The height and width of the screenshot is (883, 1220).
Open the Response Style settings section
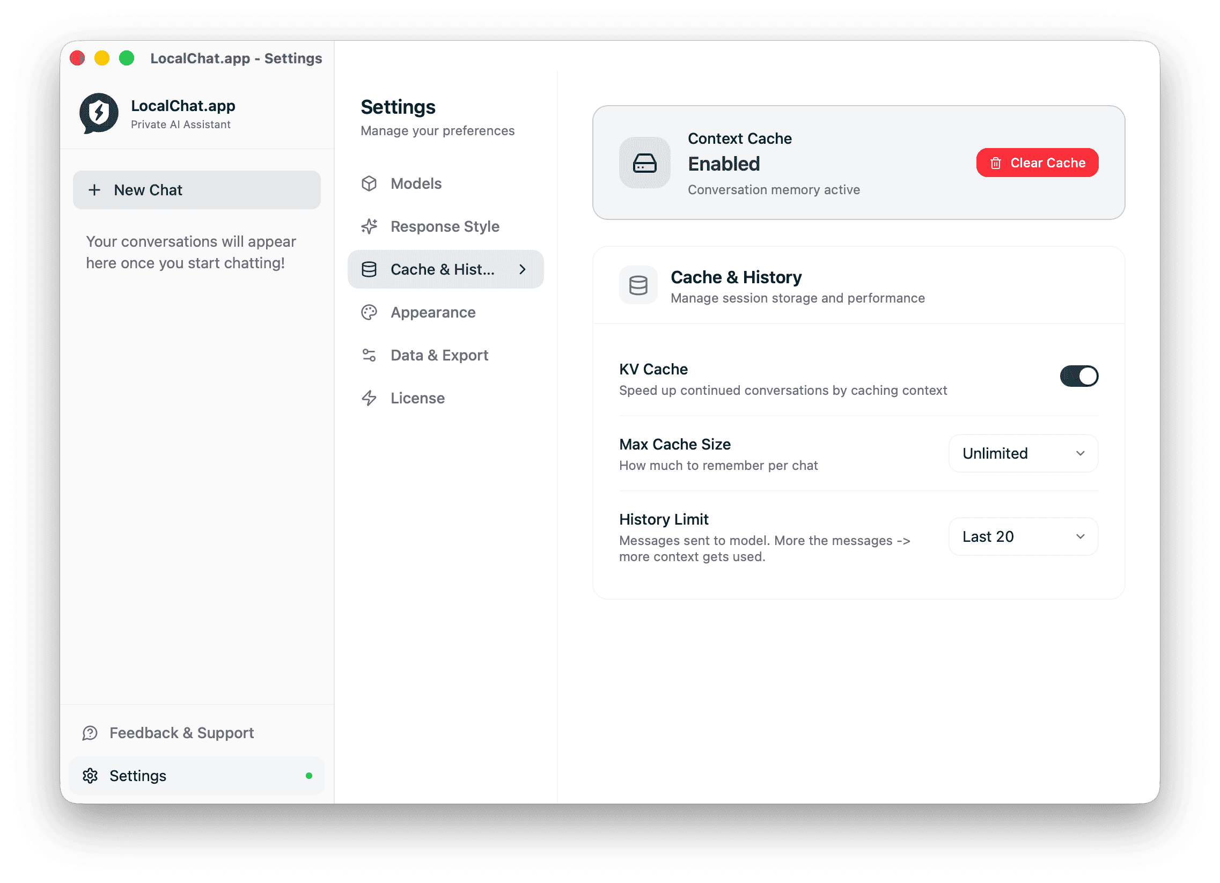point(444,226)
